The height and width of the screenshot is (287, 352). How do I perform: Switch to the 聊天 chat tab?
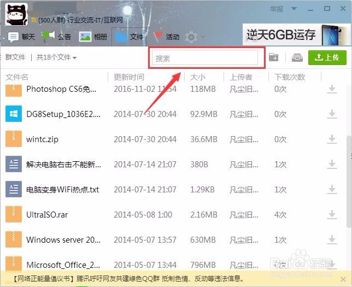pos(21,37)
